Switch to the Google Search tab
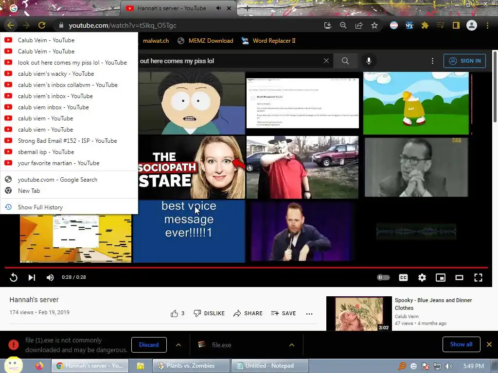 point(60,8)
